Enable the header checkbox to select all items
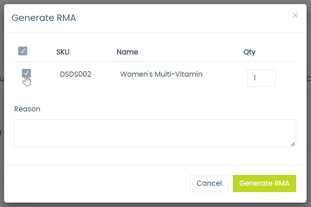This screenshot has height=207, width=311. click(x=23, y=51)
